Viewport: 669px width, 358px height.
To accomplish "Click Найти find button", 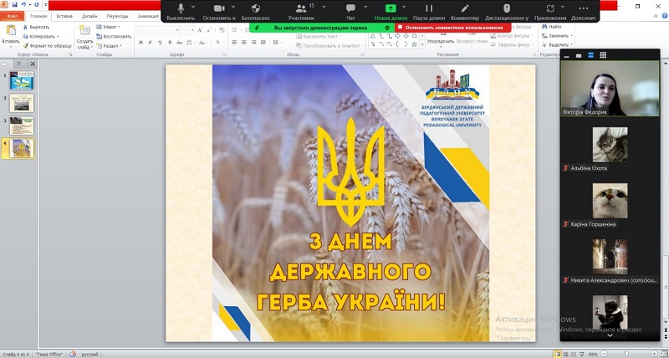I will [552, 27].
